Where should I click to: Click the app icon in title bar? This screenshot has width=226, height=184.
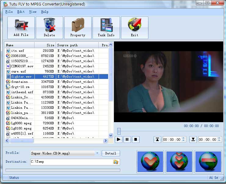coord(5,4)
